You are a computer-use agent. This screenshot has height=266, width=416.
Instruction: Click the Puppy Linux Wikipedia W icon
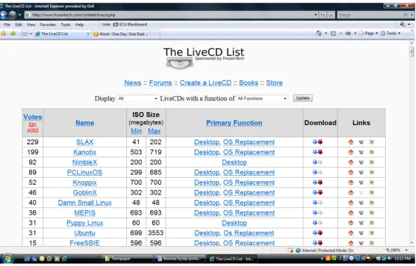coord(361,223)
